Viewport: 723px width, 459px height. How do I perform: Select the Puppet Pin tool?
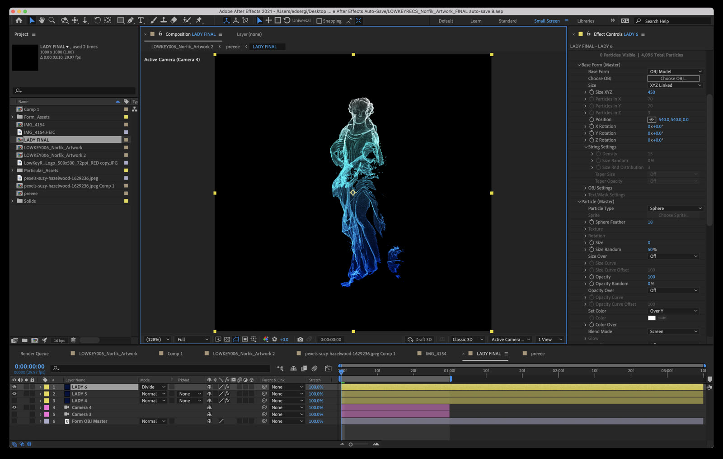coord(199,20)
